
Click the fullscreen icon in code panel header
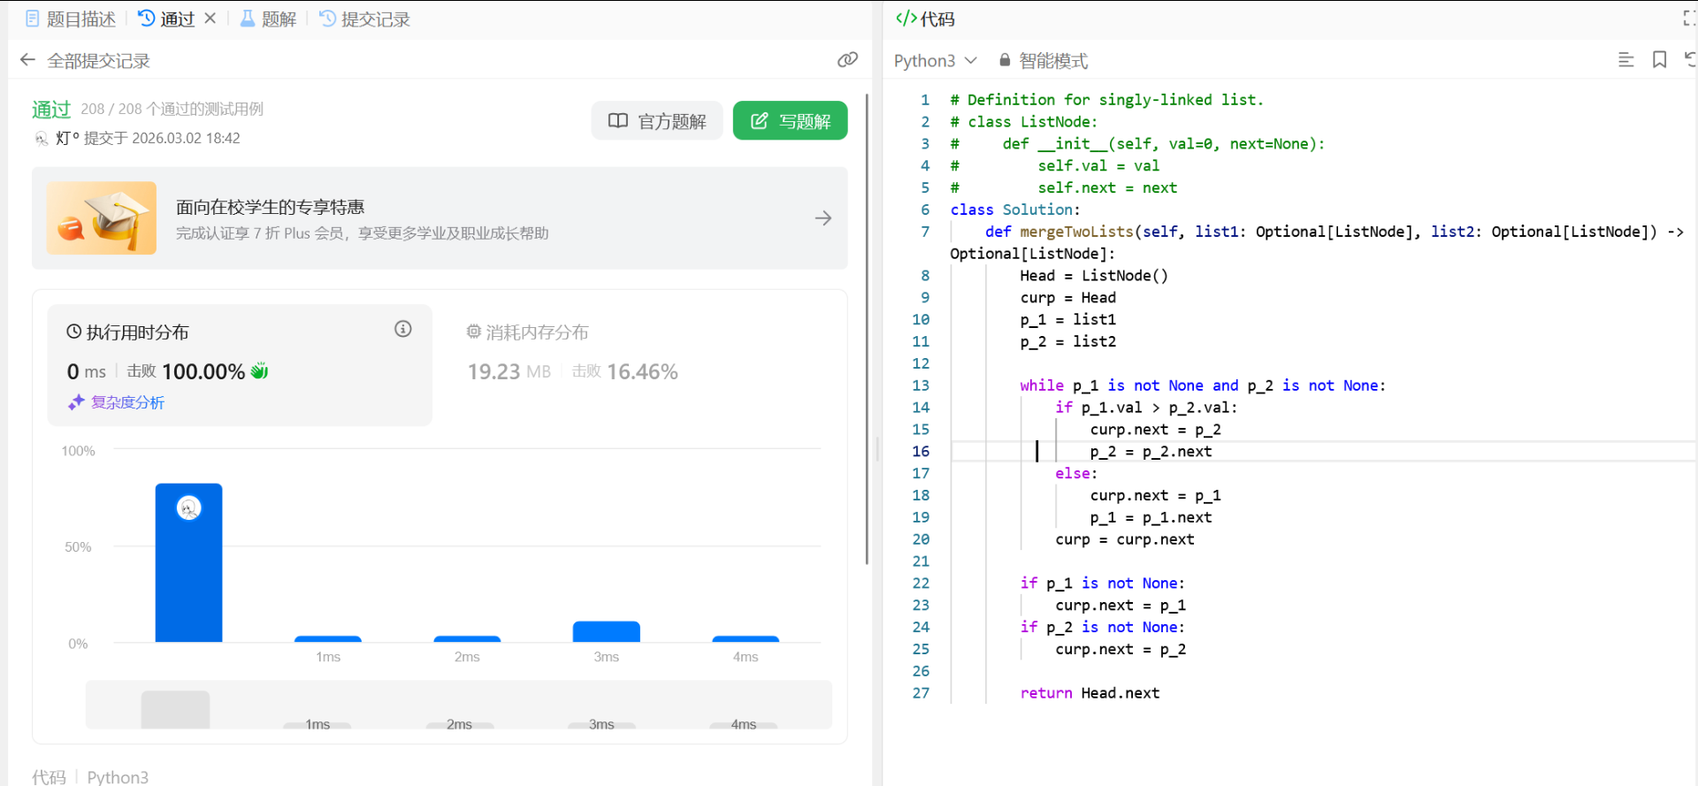pyautogui.click(x=1688, y=19)
